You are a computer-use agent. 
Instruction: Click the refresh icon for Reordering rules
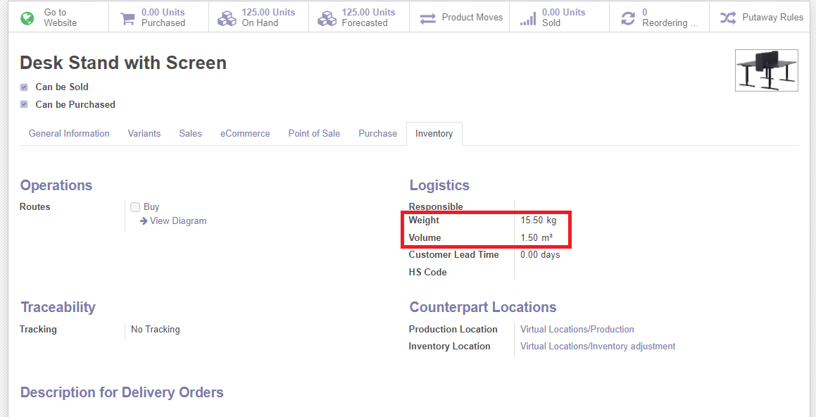(627, 18)
